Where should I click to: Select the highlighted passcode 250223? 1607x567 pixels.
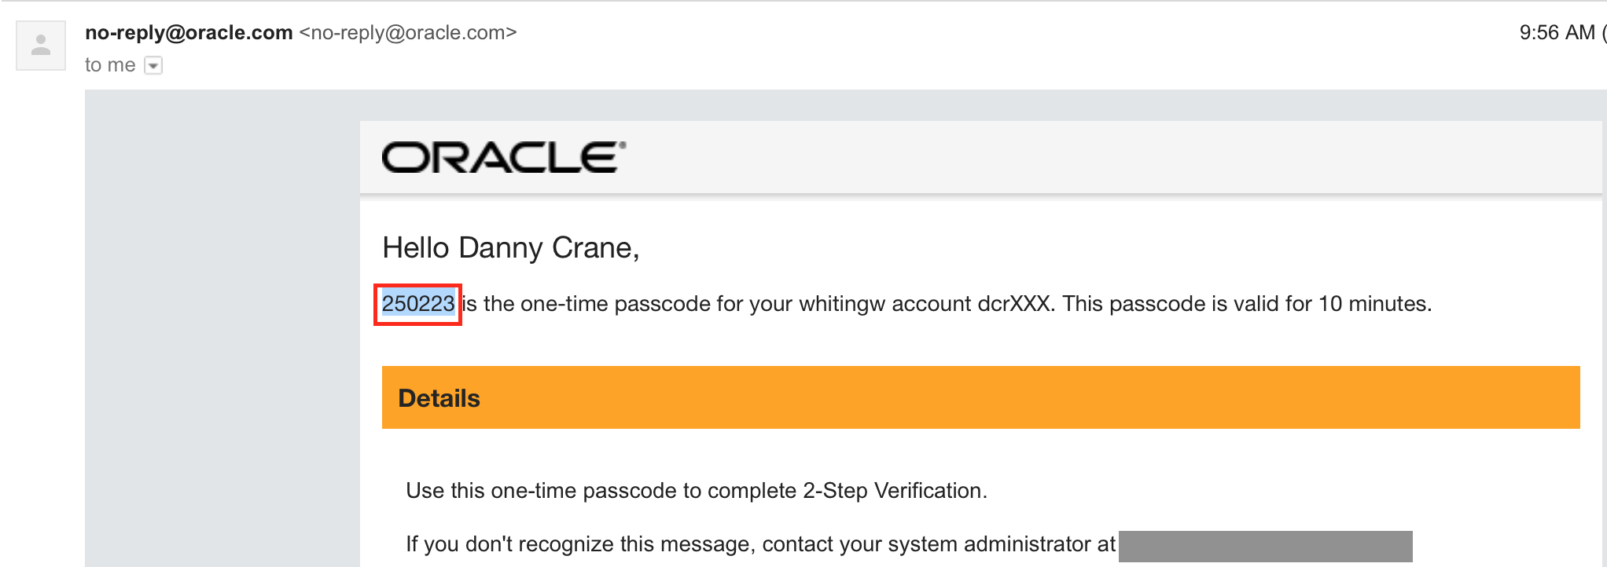tap(418, 304)
